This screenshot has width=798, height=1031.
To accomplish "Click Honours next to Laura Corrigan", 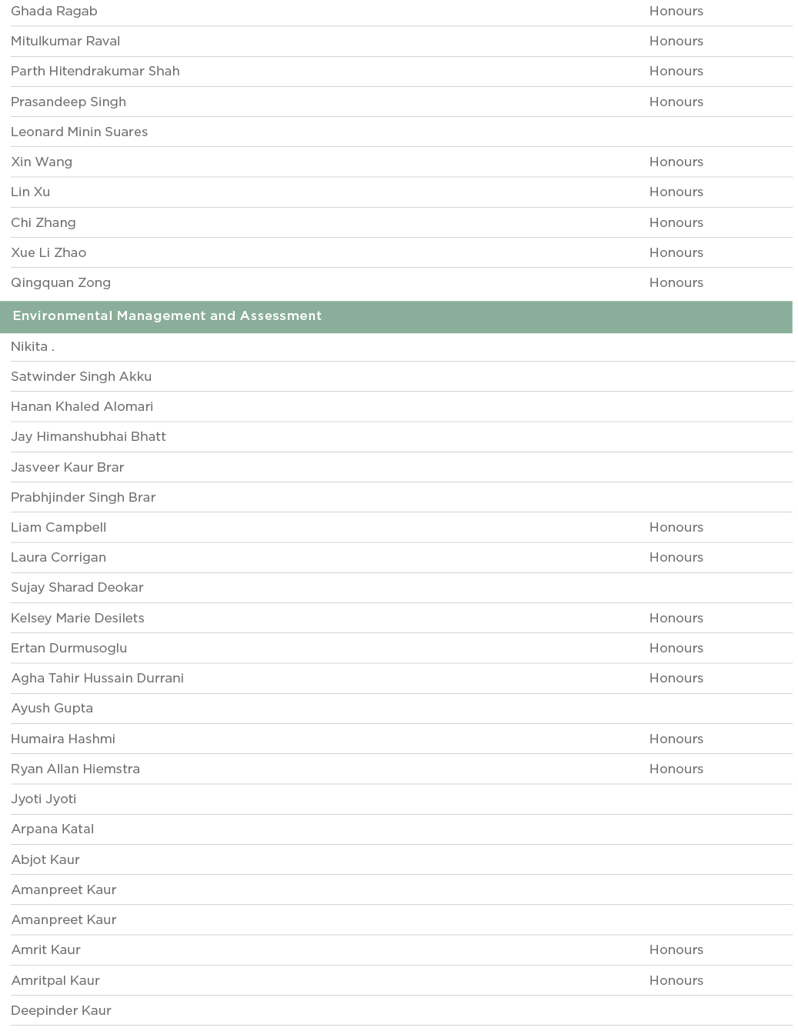I will [x=676, y=558].
